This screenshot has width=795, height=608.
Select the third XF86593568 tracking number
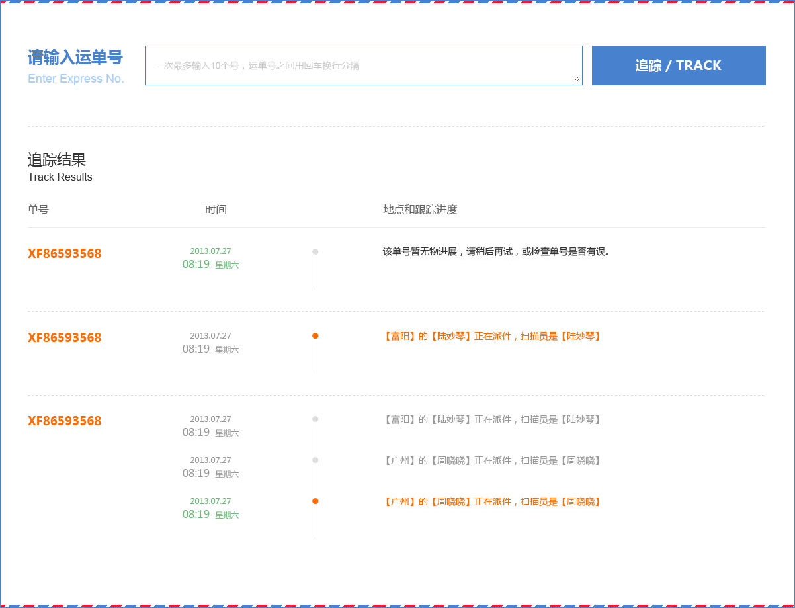(x=64, y=421)
